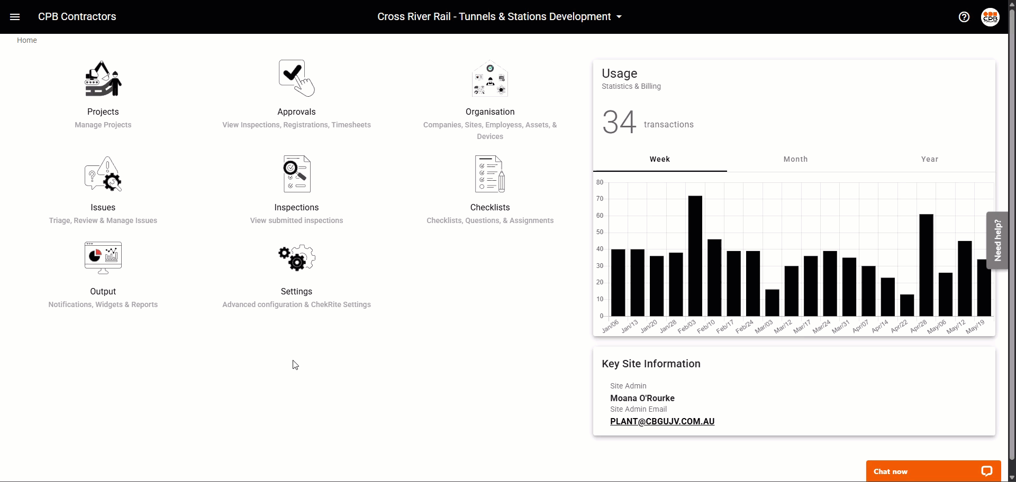Open the Checklists label link
Viewport: 1016px width, 482px height.
pyautogui.click(x=490, y=207)
